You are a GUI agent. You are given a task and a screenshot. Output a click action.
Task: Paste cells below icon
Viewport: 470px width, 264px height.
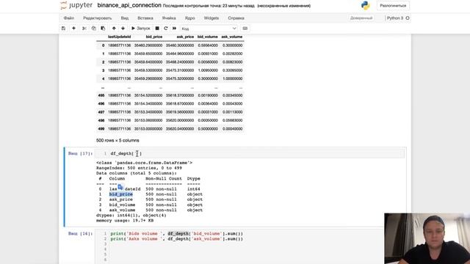coord(103,28)
